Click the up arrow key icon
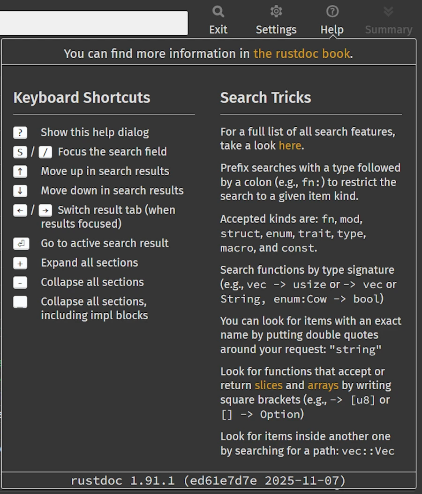Screen dimensions: 422x494 point(20,171)
